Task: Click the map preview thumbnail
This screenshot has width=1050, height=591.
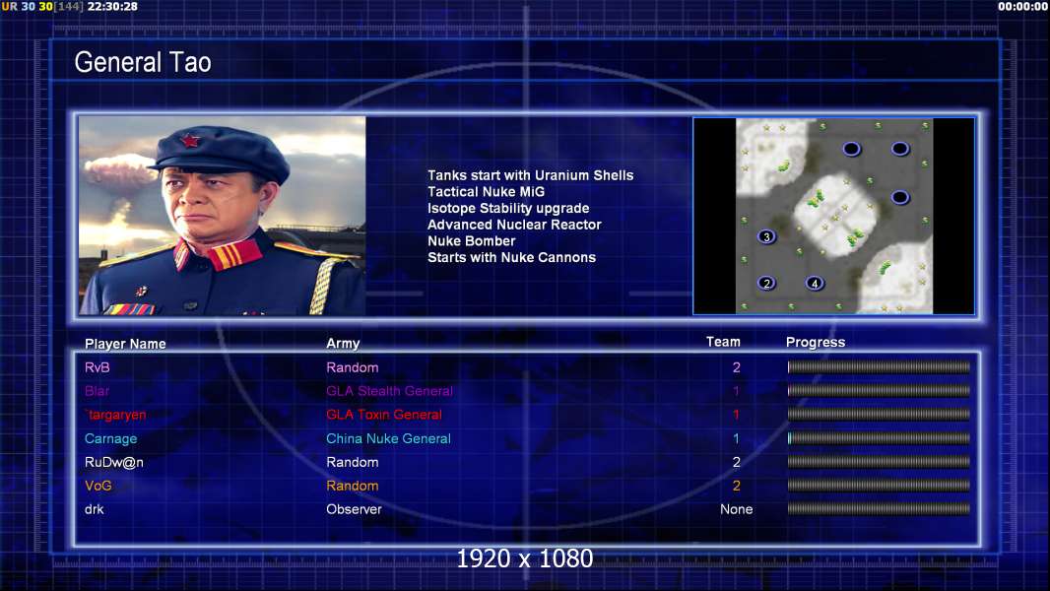Action: point(833,216)
